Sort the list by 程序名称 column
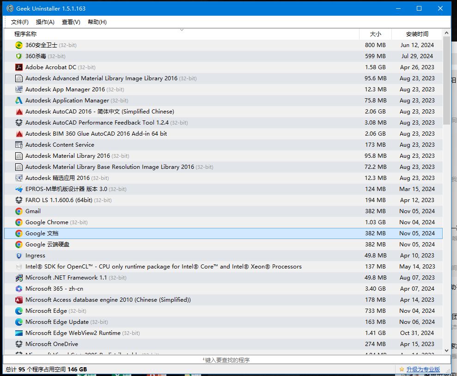This screenshot has width=457, height=376. (182, 34)
